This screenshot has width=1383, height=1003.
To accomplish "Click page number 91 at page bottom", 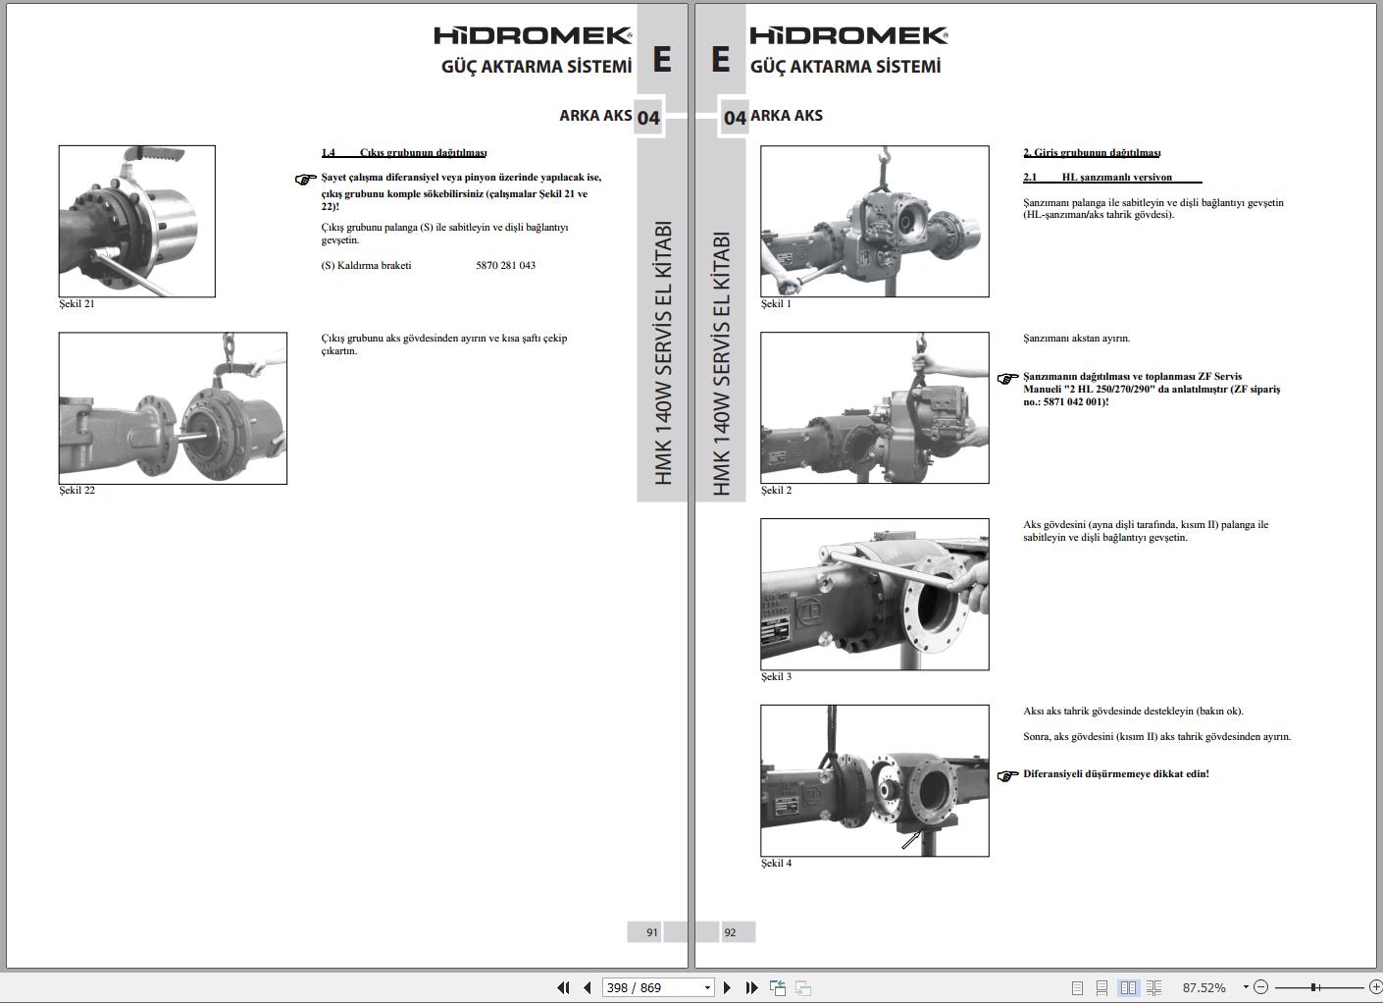I will coord(650,932).
